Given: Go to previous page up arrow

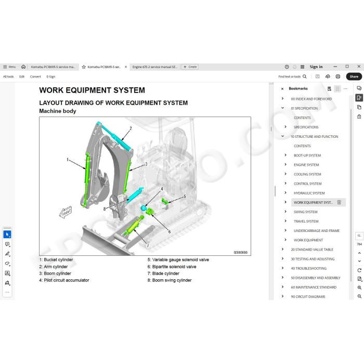Looking at the screenshot, I should tap(359, 253).
